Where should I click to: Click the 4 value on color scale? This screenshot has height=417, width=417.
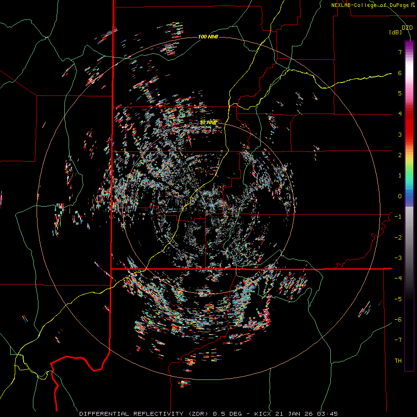pyautogui.click(x=400, y=114)
